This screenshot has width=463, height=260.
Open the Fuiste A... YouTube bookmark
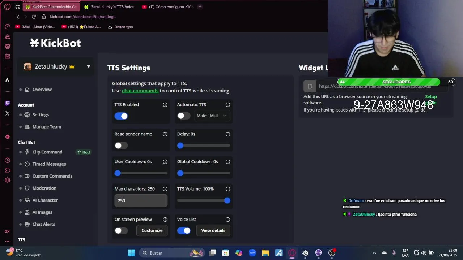(x=82, y=27)
